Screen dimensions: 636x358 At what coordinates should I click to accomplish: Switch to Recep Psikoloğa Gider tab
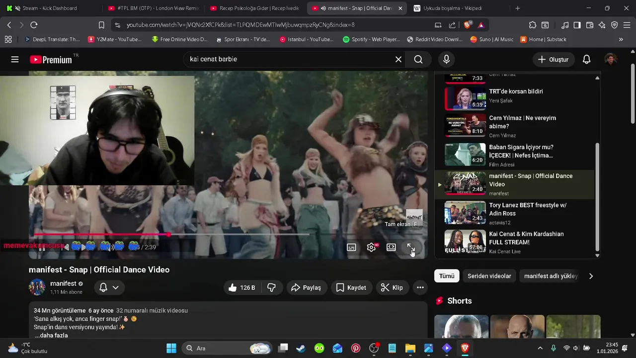(254, 8)
